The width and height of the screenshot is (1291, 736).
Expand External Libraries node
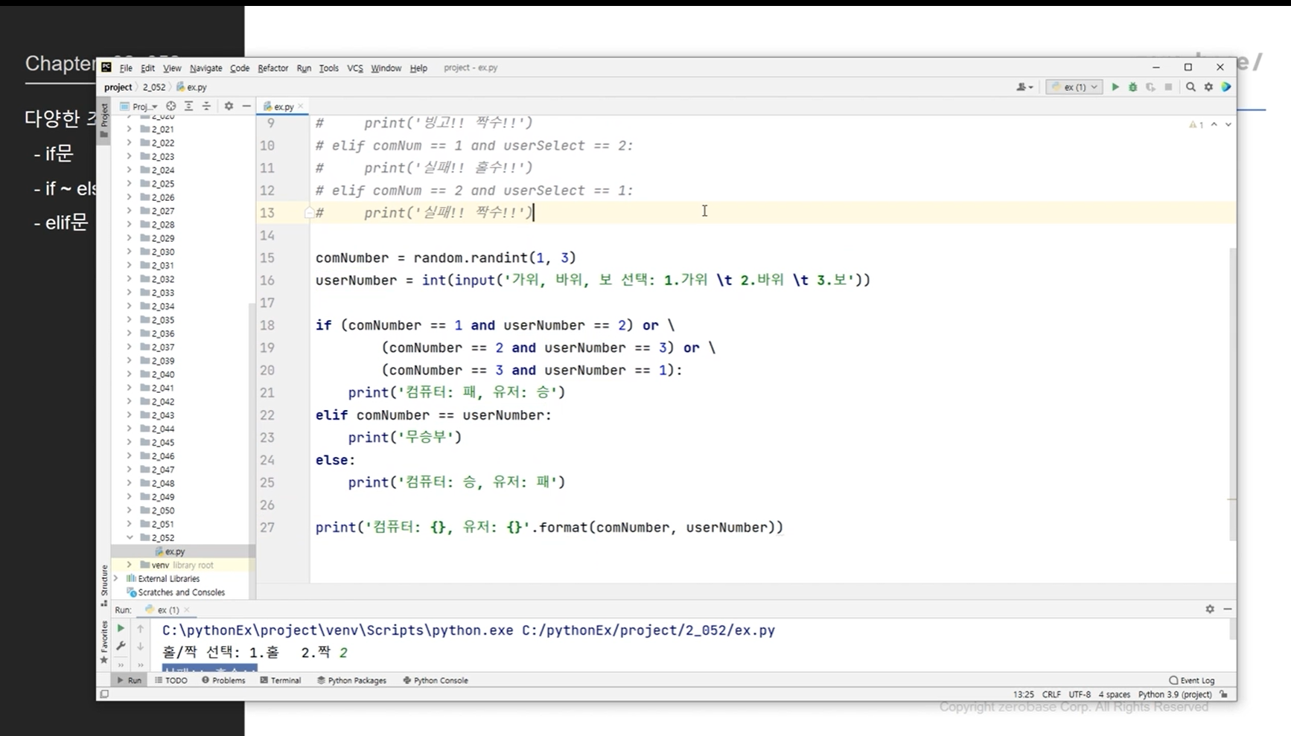click(116, 578)
